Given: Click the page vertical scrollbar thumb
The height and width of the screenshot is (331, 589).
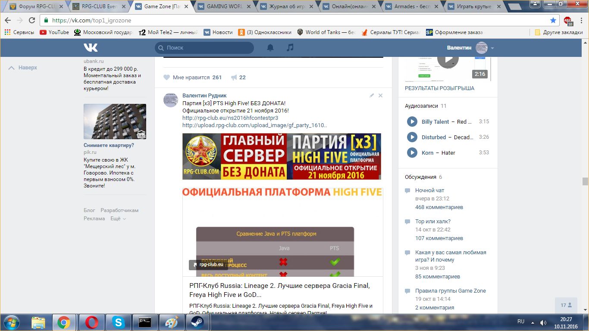Looking at the screenshot, I should (x=585, y=181).
